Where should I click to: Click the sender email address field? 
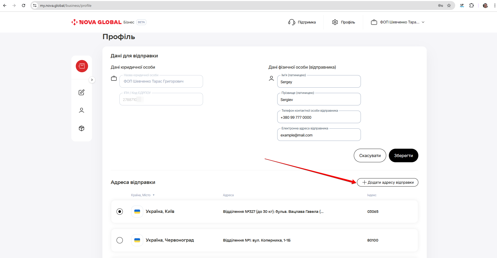coord(319,135)
